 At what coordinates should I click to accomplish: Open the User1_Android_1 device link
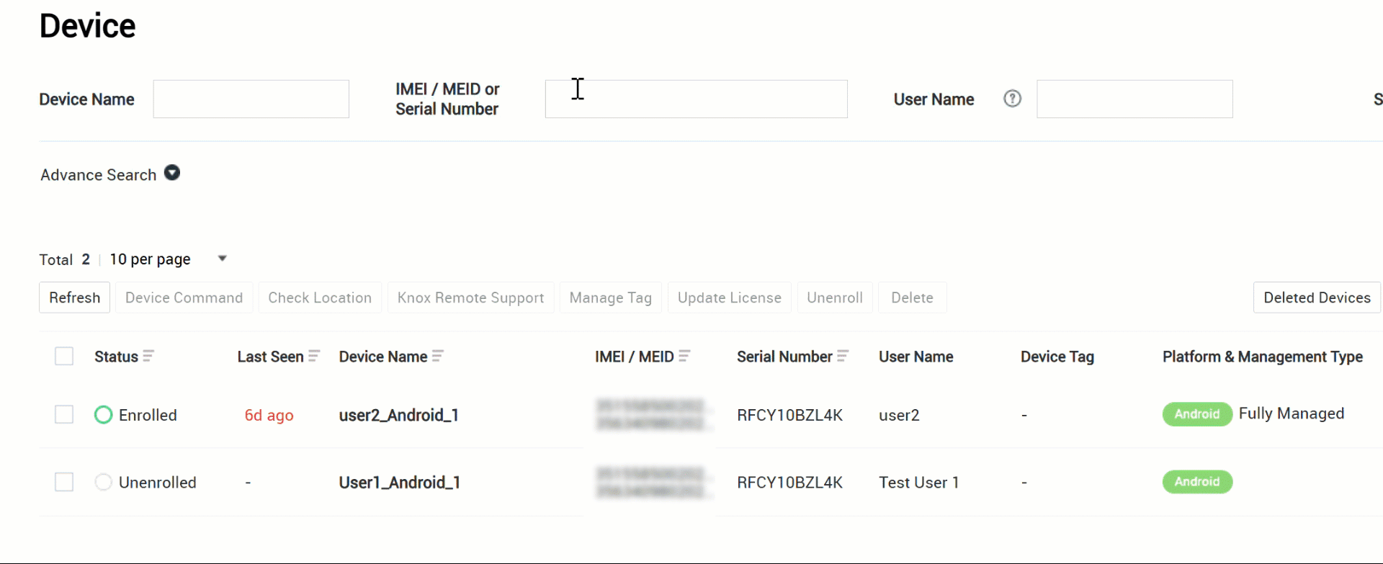point(399,482)
